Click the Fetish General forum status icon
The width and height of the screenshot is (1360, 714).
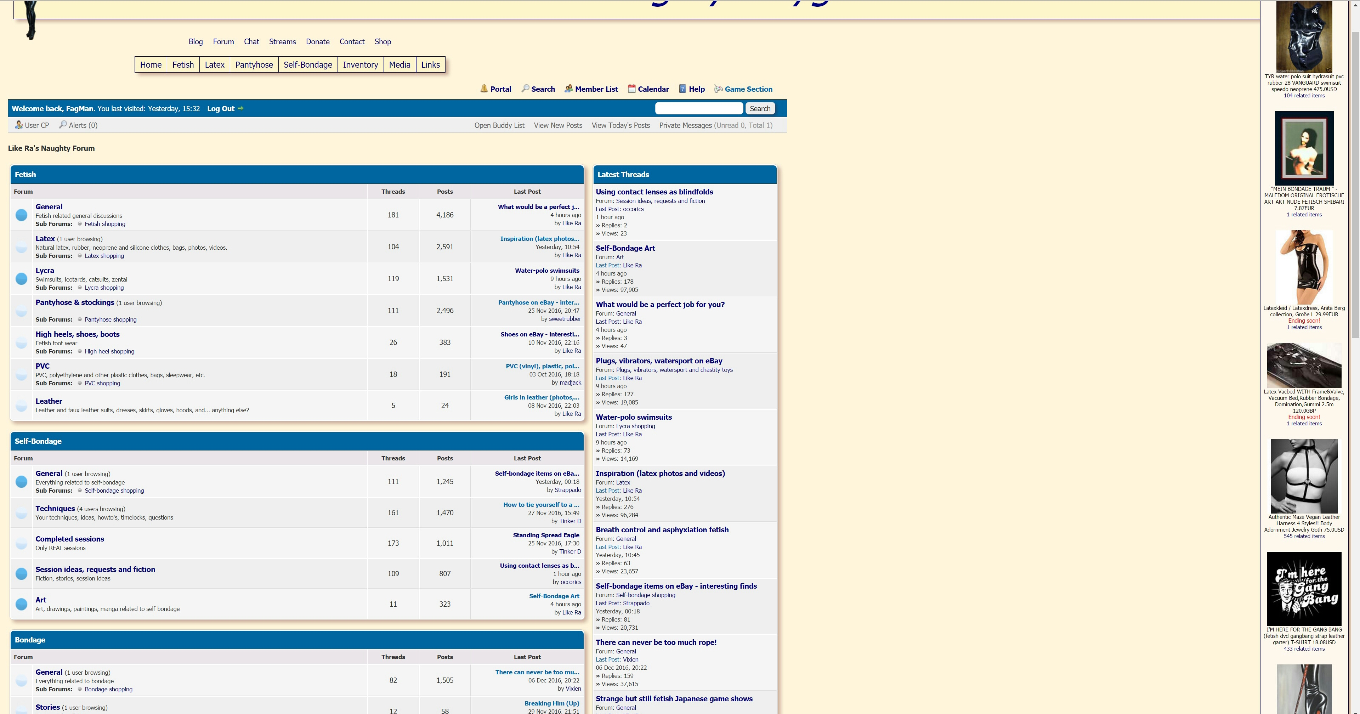pyautogui.click(x=22, y=215)
